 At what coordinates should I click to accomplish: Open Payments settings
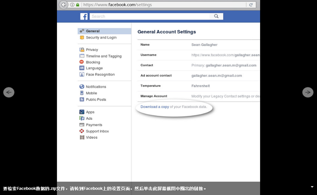click(94, 125)
